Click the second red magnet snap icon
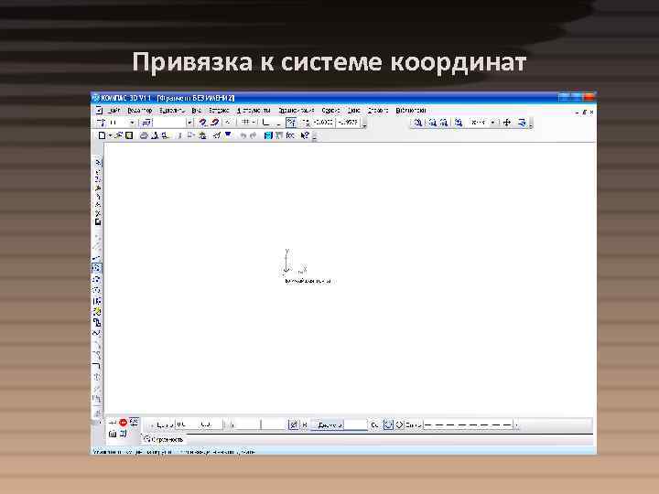659x494 pixels. click(215, 123)
